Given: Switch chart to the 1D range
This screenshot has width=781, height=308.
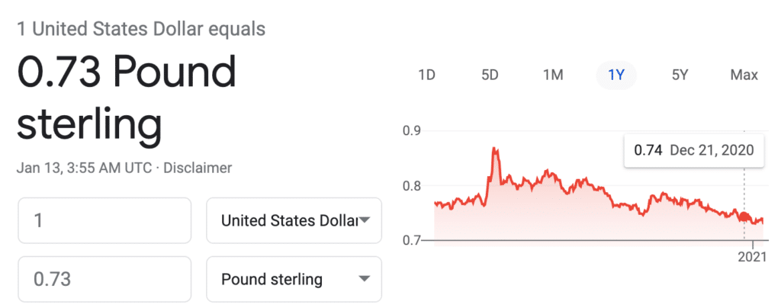Looking at the screenshot, I should click(x=426, y=75).
